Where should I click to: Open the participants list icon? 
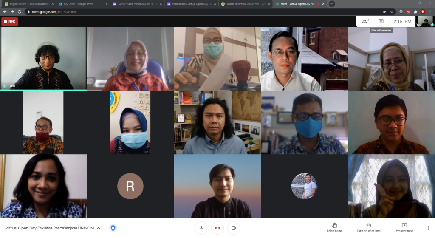[x=365, y=21]
